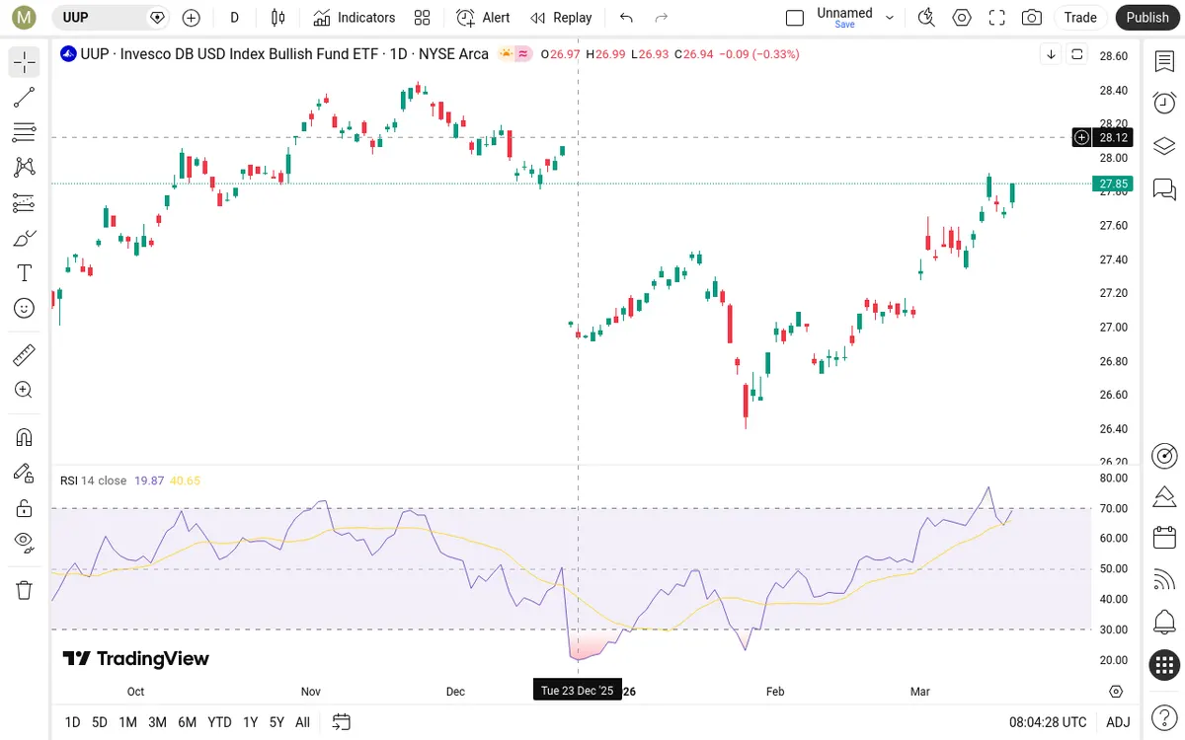
Task: Enter fullscreen mode
Action: pos(996,18)
